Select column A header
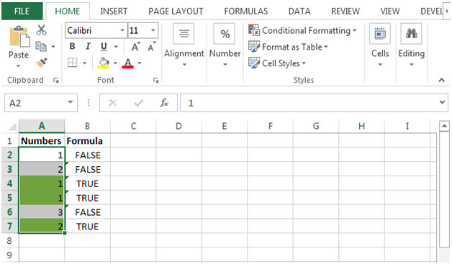Screen dimensions: 452x264 (x=42, y=126)
